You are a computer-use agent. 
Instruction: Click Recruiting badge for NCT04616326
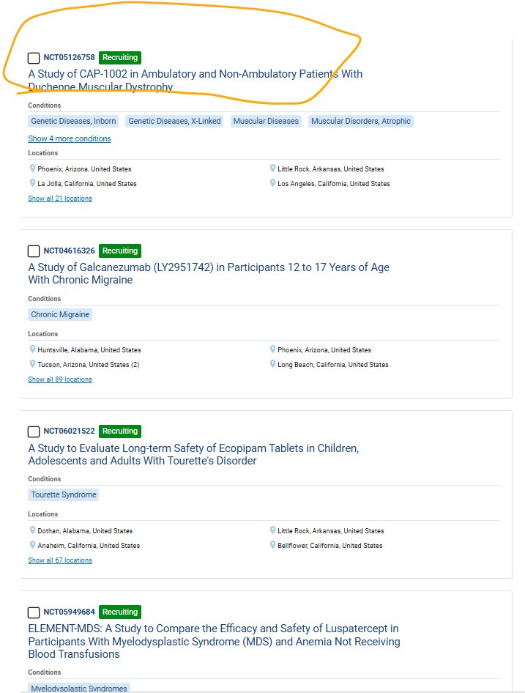pos(120,251)
